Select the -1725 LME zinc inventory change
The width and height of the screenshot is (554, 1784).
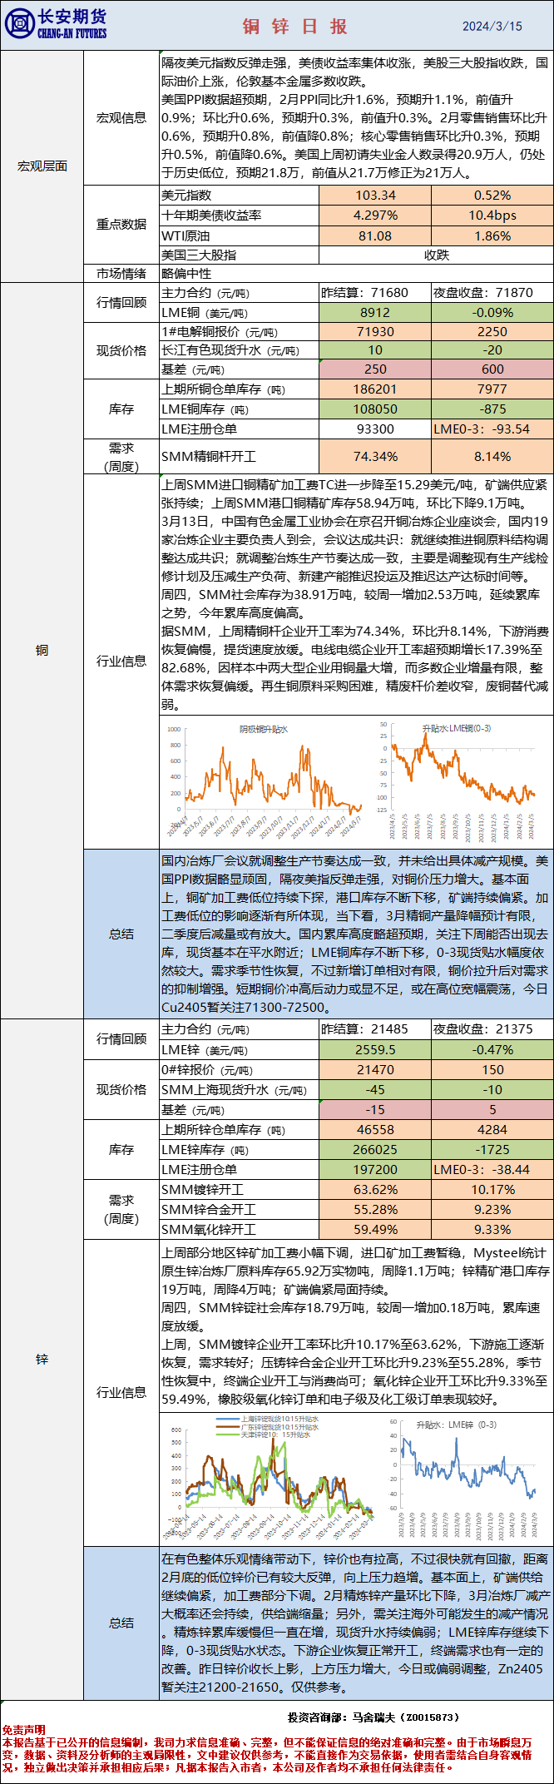(492, 1149)
